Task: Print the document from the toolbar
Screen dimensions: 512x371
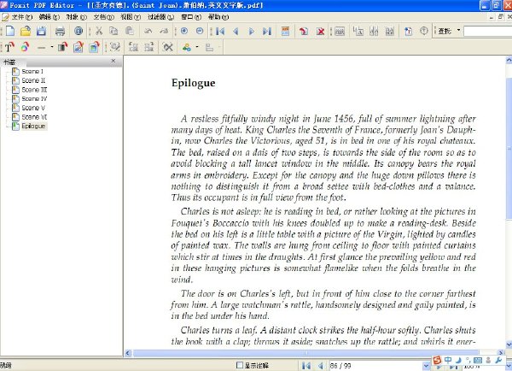Action: 60,31
